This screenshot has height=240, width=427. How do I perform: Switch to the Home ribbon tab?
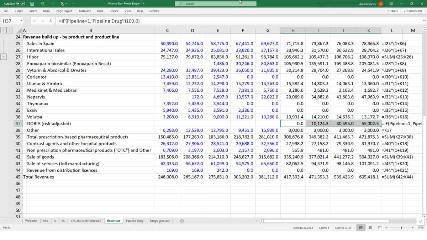(x=19, y=11)
